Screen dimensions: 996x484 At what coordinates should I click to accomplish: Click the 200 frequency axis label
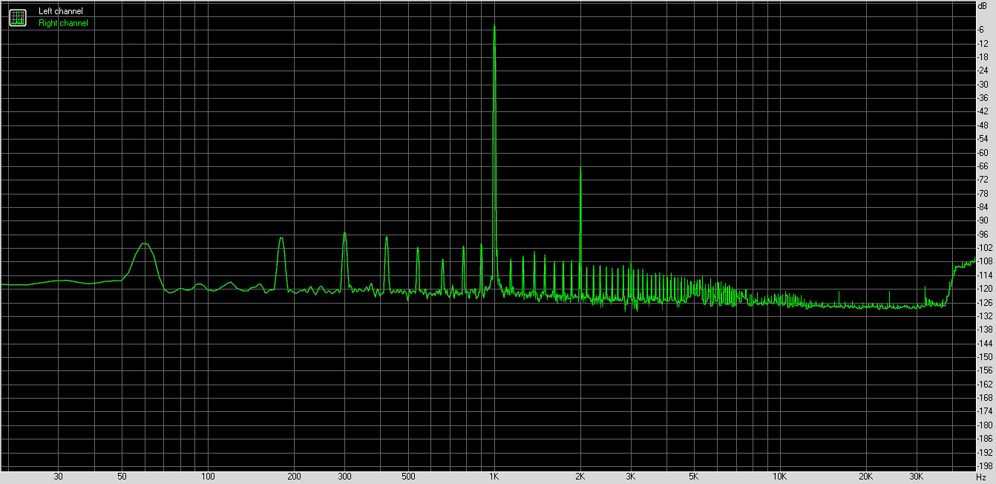coord(295,477)
